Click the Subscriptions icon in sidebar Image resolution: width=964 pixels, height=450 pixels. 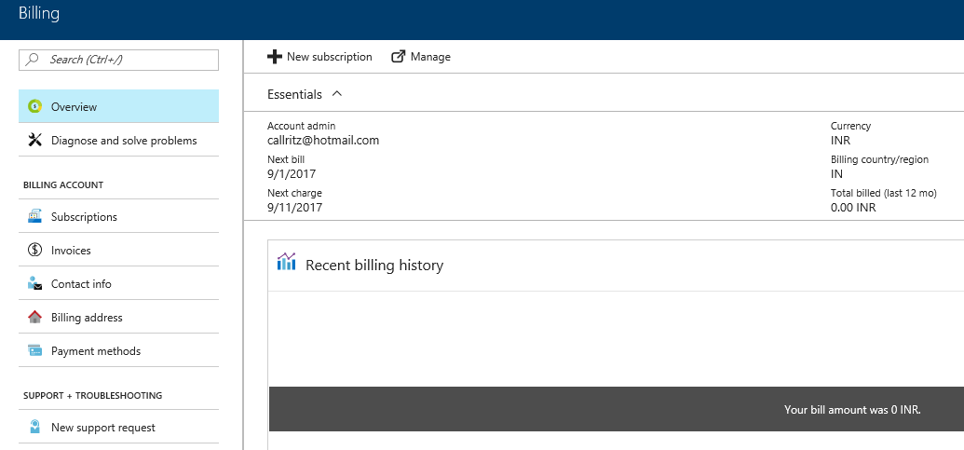click(35, 216)
